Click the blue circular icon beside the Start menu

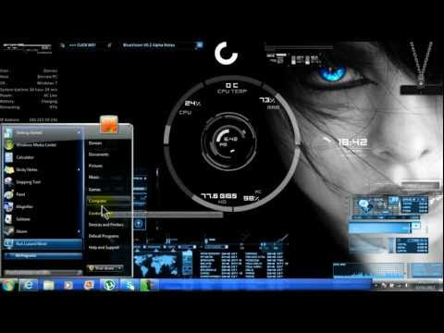click(x=139, y=224)
